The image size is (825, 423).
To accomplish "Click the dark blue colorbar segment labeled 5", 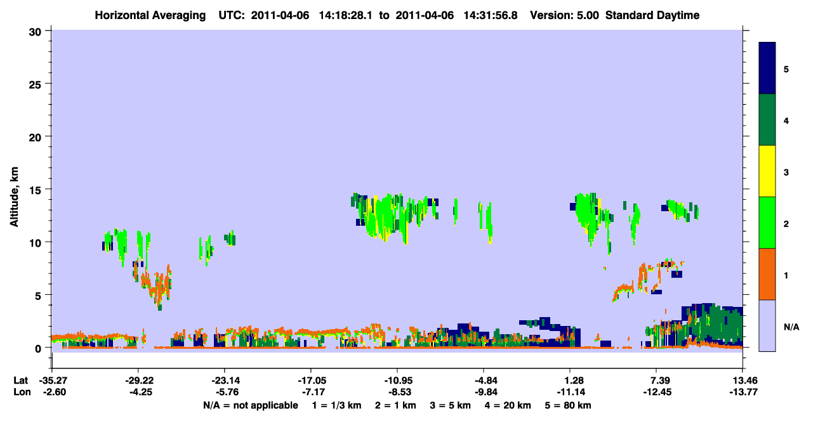I will [767, 68].
